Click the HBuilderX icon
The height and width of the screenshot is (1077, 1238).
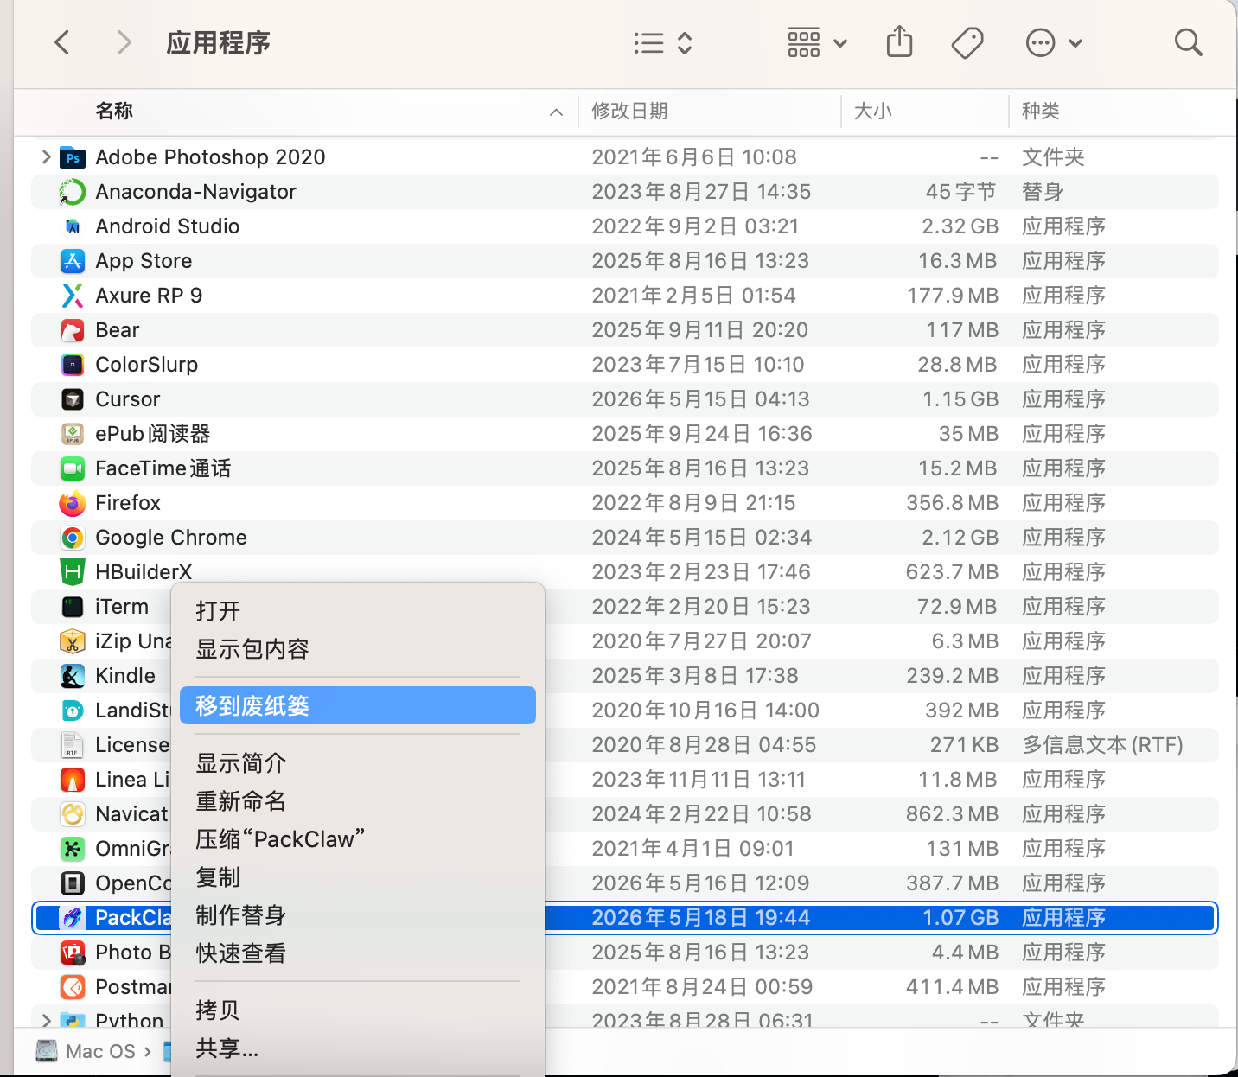73,572
